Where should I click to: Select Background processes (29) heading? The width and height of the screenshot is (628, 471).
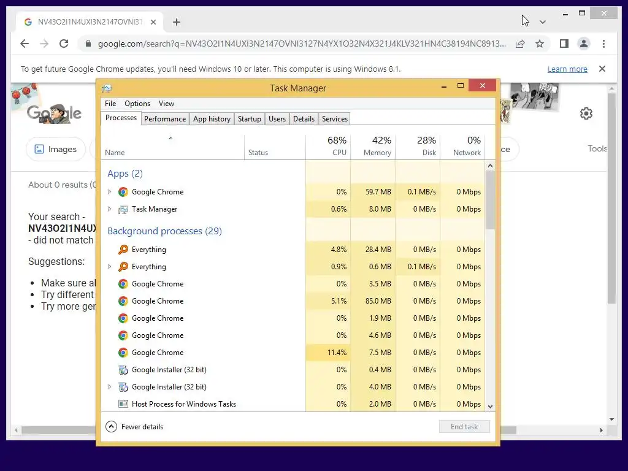pyautogui.click(x=164, y=231)
